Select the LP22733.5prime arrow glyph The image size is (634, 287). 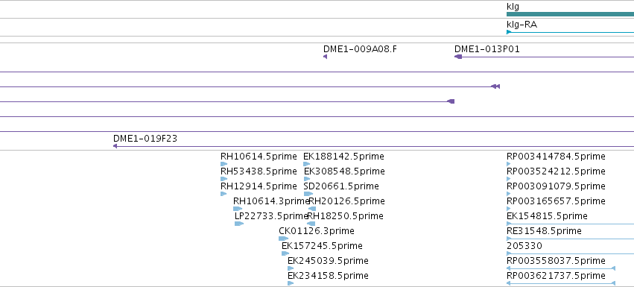(239, 224)
